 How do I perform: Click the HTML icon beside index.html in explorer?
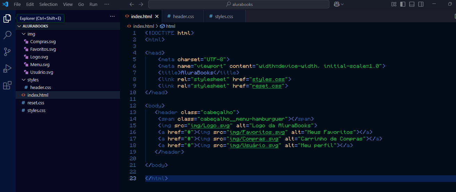coord(23,95)
